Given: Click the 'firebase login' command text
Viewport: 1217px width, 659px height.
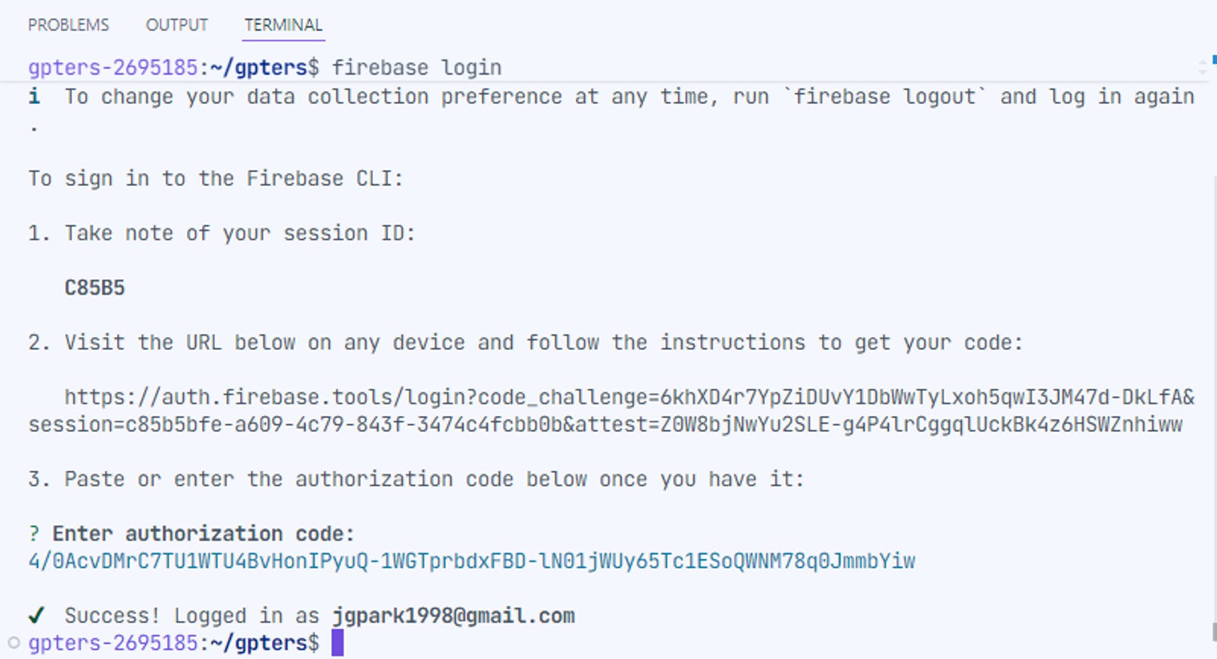Looking at the screenshot, I should click(x=416, y=68).
